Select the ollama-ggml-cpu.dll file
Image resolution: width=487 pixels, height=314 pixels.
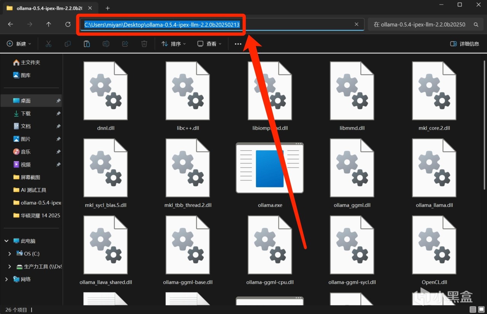[270, 251]
